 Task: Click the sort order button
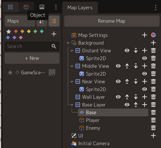pyautogui.click(x=42, y=22)
